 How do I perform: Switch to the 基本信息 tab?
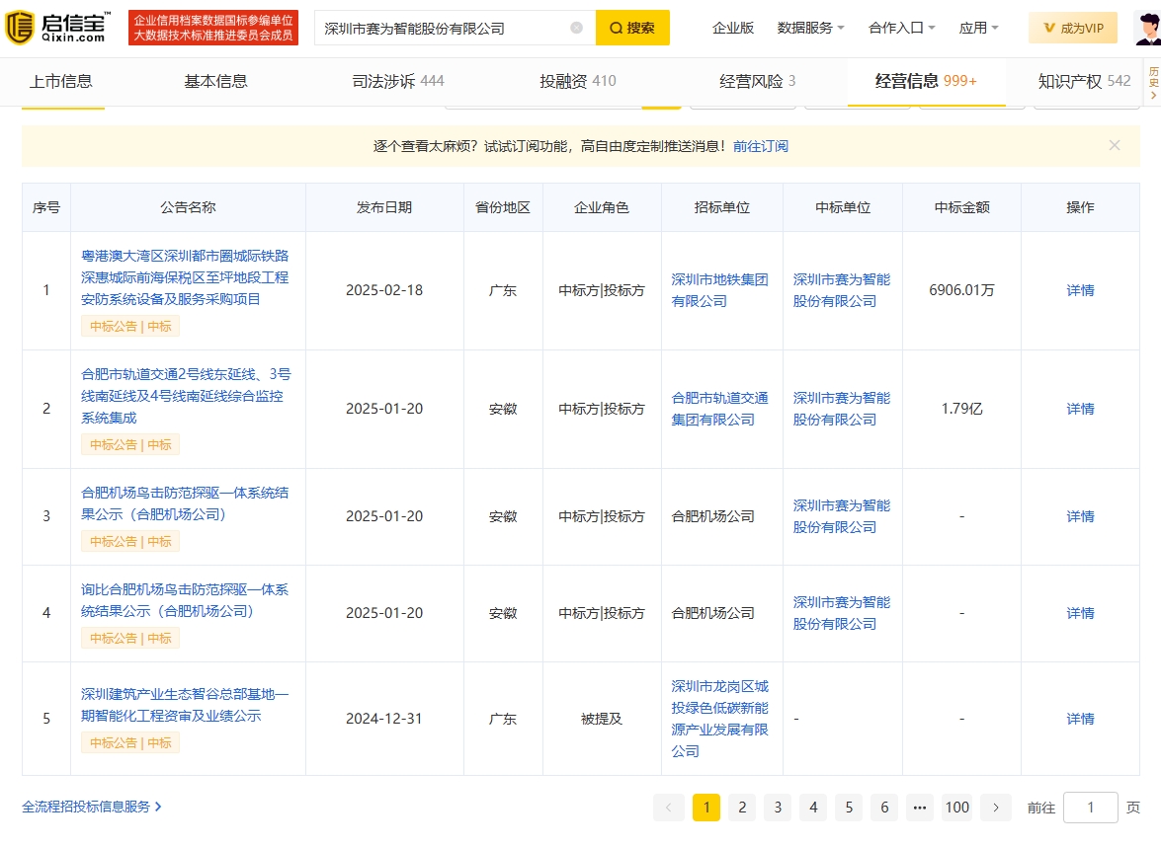click(x=215, y=81)
